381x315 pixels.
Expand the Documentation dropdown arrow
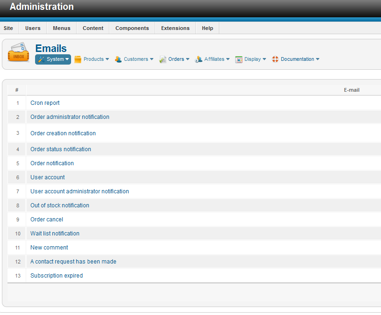(317, 59)
